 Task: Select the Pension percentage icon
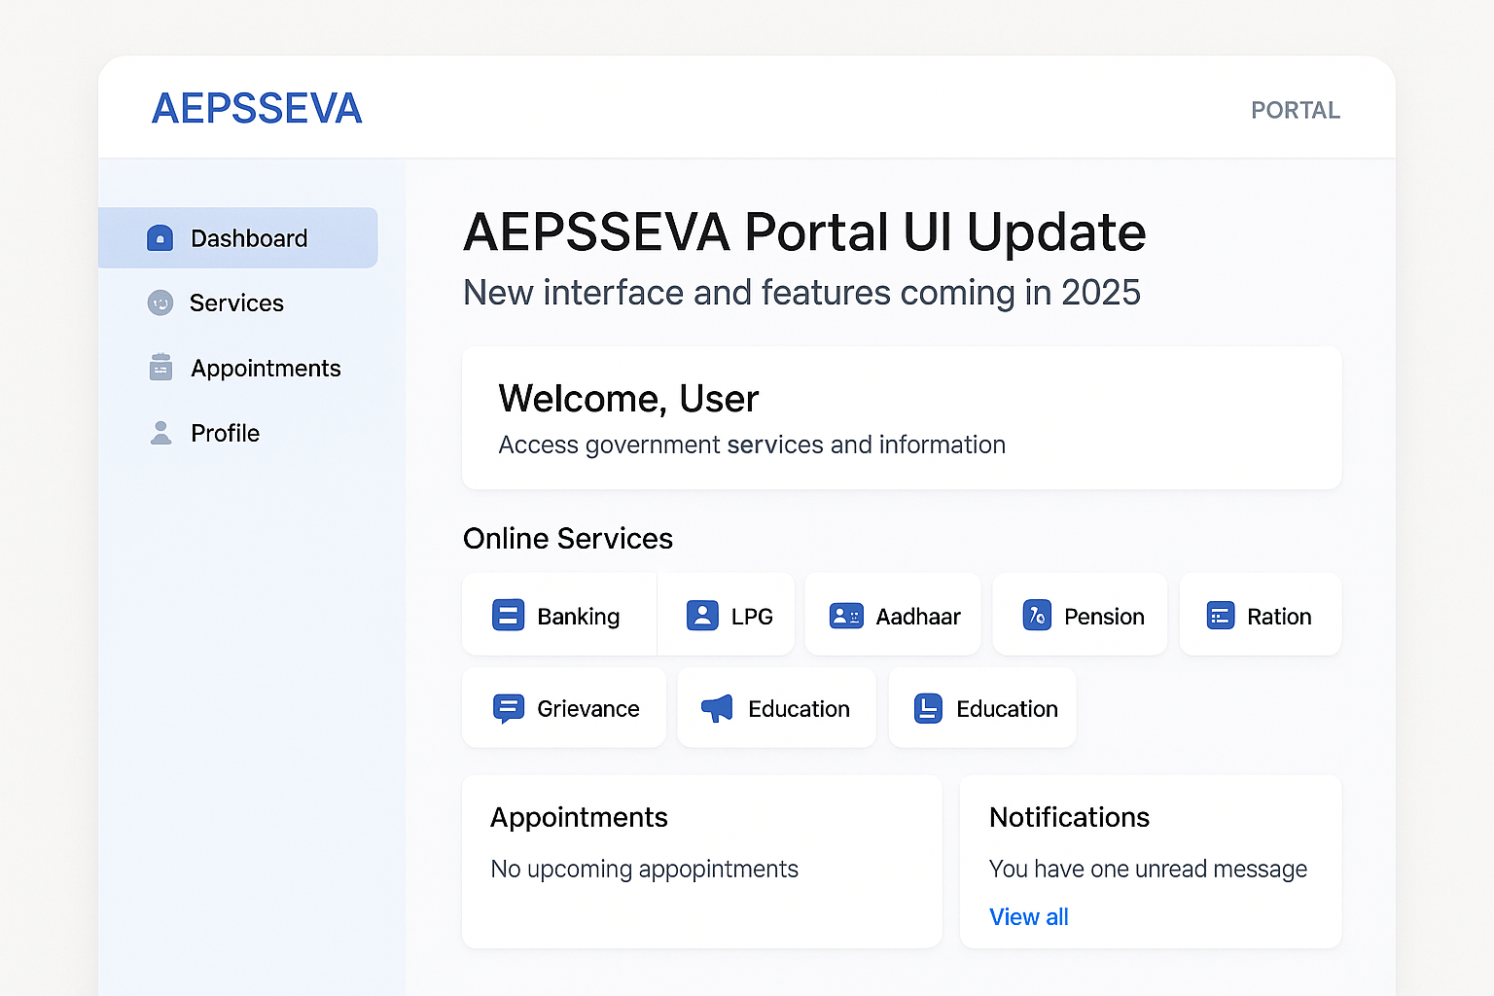point(1038,615)
